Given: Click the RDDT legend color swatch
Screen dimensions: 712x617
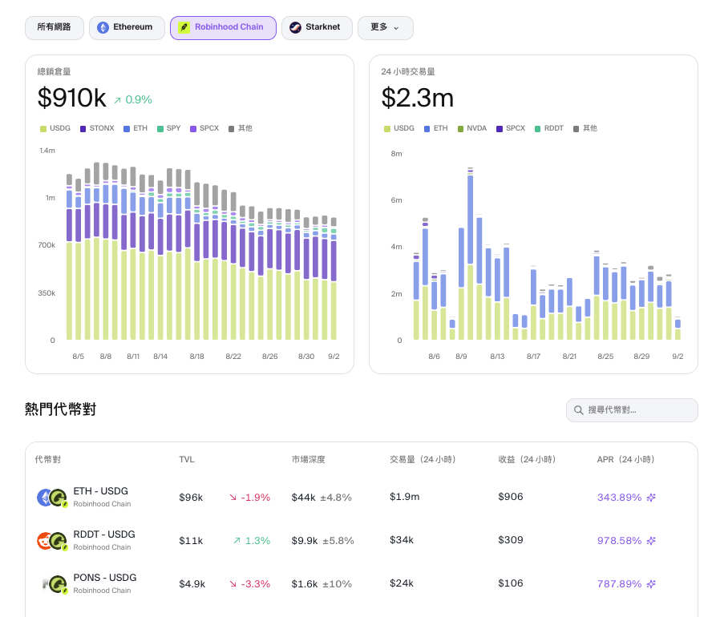Looking at the screenshot, I should (538, 129).
